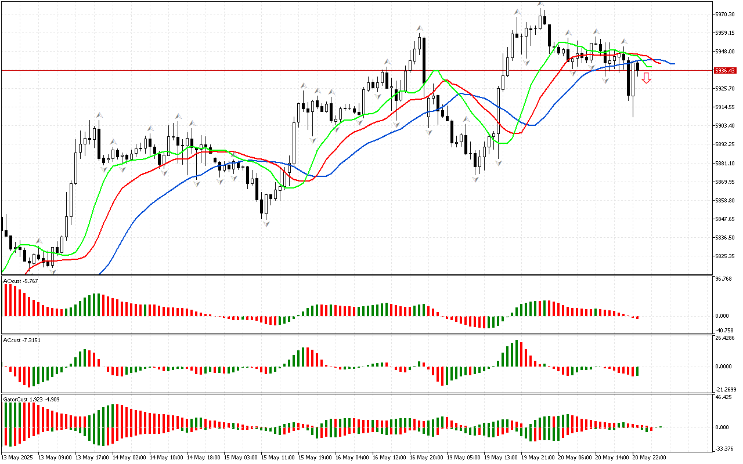Click the red down arrow sell signal
This screenshot has width=743, height=464.
click(646, 78)
